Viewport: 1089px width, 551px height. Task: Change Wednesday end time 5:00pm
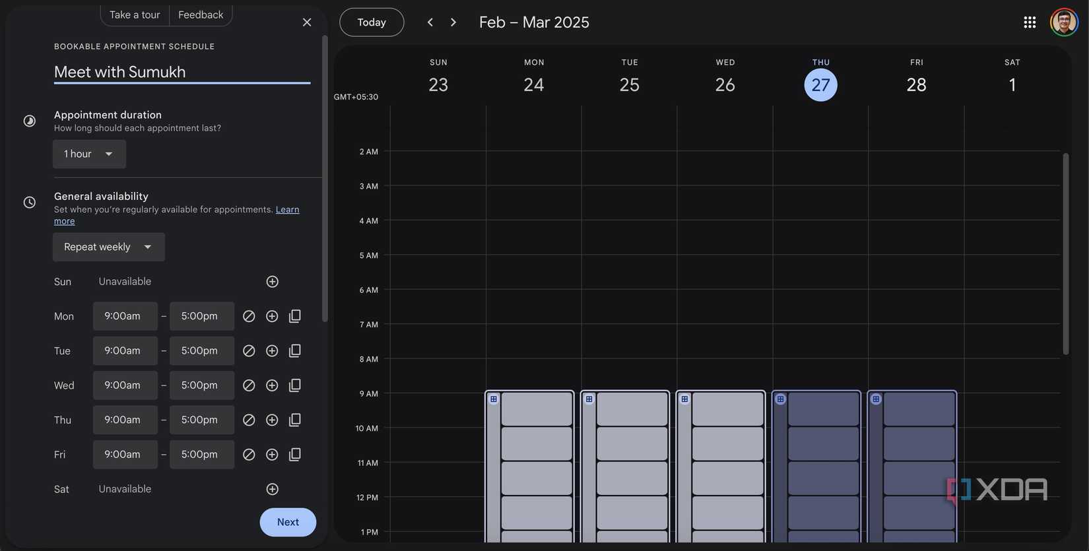(x=202, y=385)
